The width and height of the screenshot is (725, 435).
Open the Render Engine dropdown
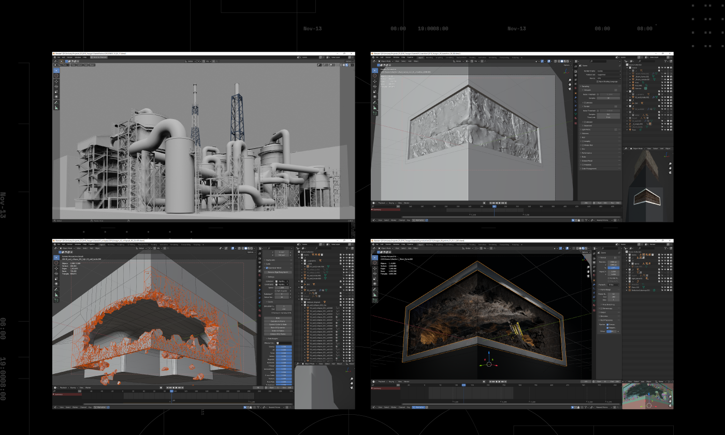608,71
